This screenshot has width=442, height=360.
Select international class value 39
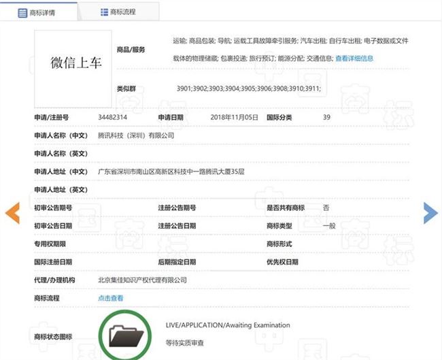click(x=326, y=117)
